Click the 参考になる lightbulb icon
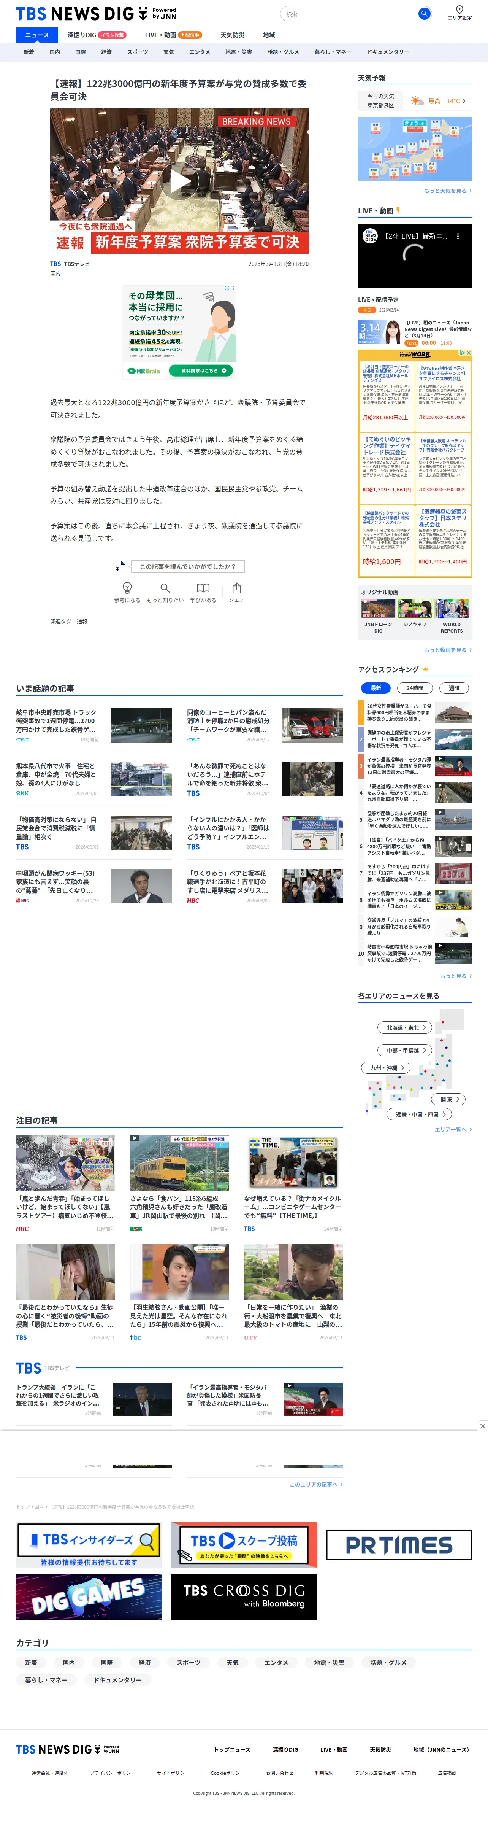This screenshot has width=488, height=1846. pos(127,588)
